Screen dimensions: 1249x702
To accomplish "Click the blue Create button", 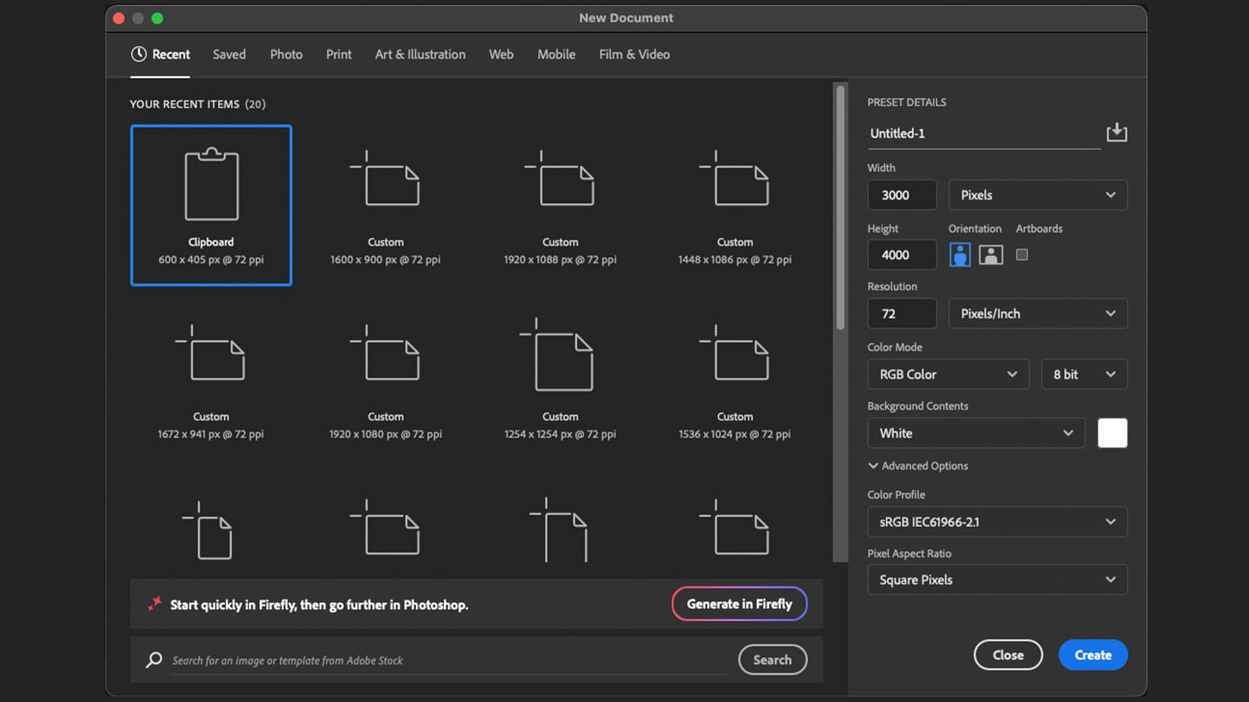I will click(1093, 655).
